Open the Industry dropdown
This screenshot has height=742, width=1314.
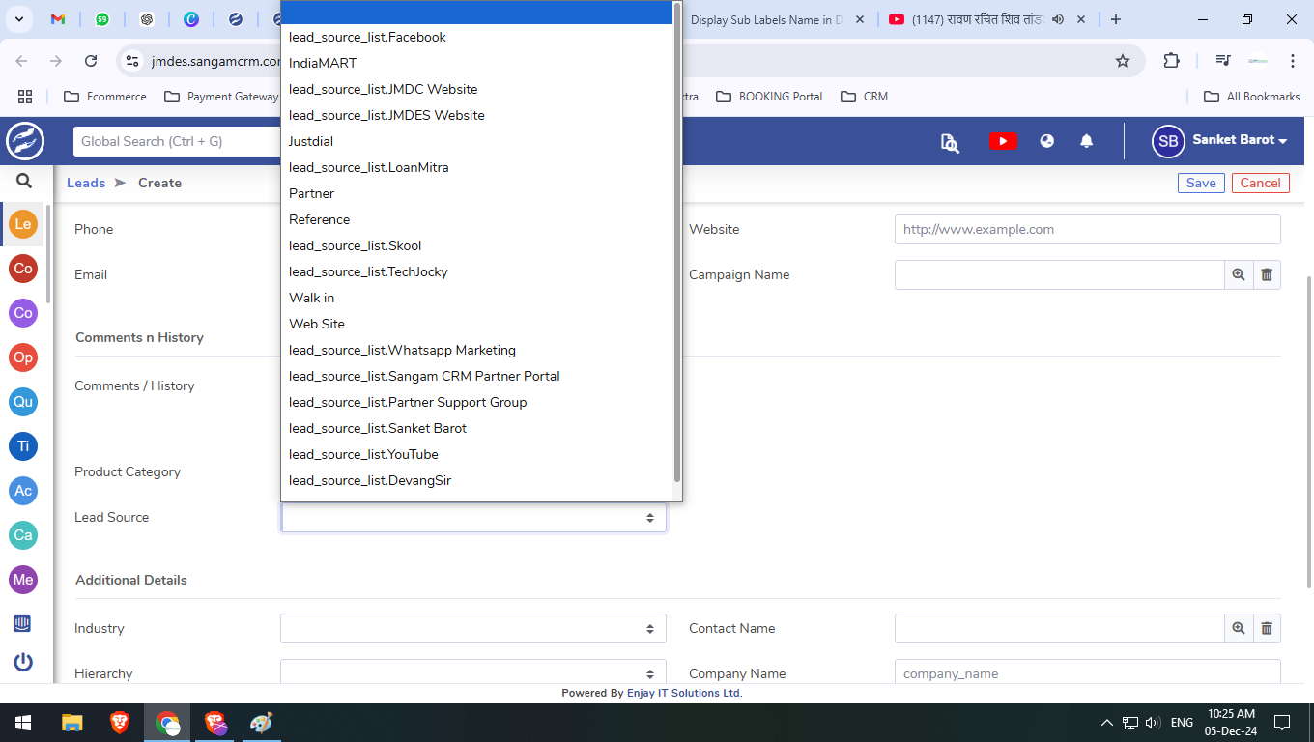pyautogui.click(x=473, y=629)
